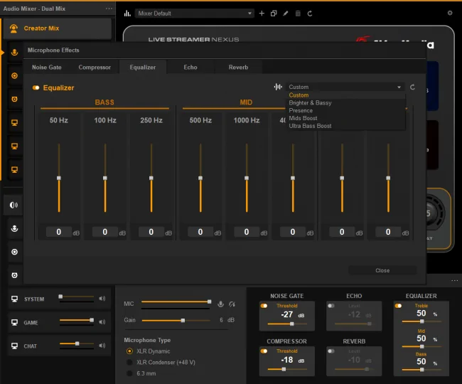Mute the GAME channel speaker icon
462x384 pixels.
pos(102,322)
